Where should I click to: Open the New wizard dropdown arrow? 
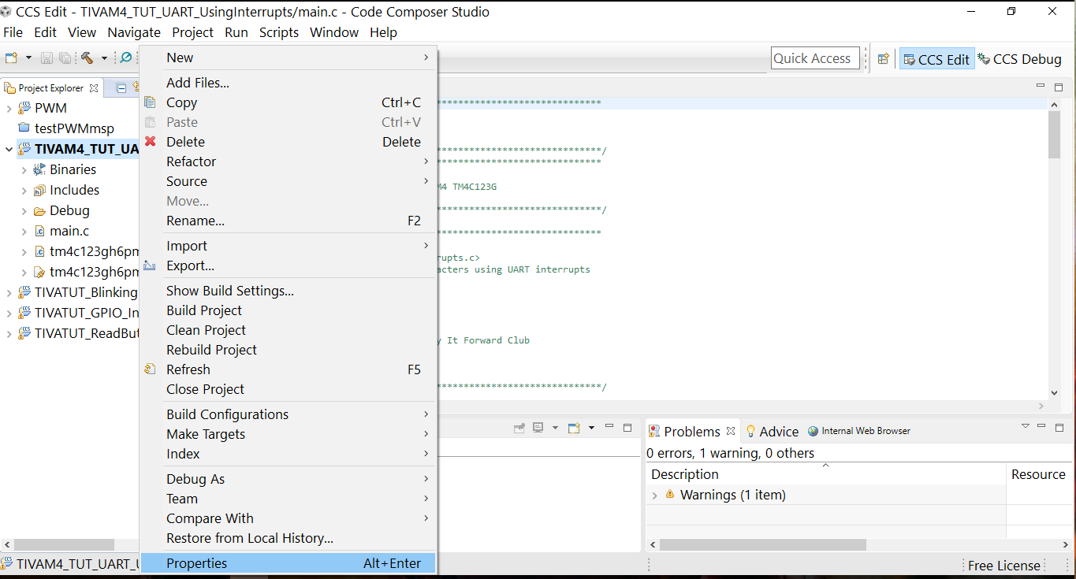(28, 58)
